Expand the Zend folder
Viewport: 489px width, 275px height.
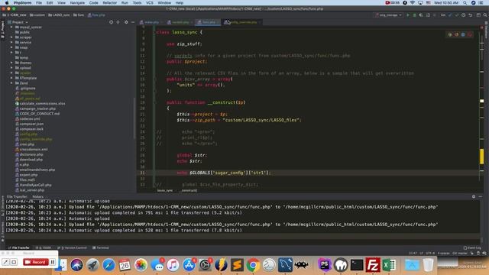(x=11, y=83)
